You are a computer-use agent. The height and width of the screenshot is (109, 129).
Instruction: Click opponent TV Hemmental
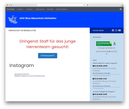coord(98,88)
